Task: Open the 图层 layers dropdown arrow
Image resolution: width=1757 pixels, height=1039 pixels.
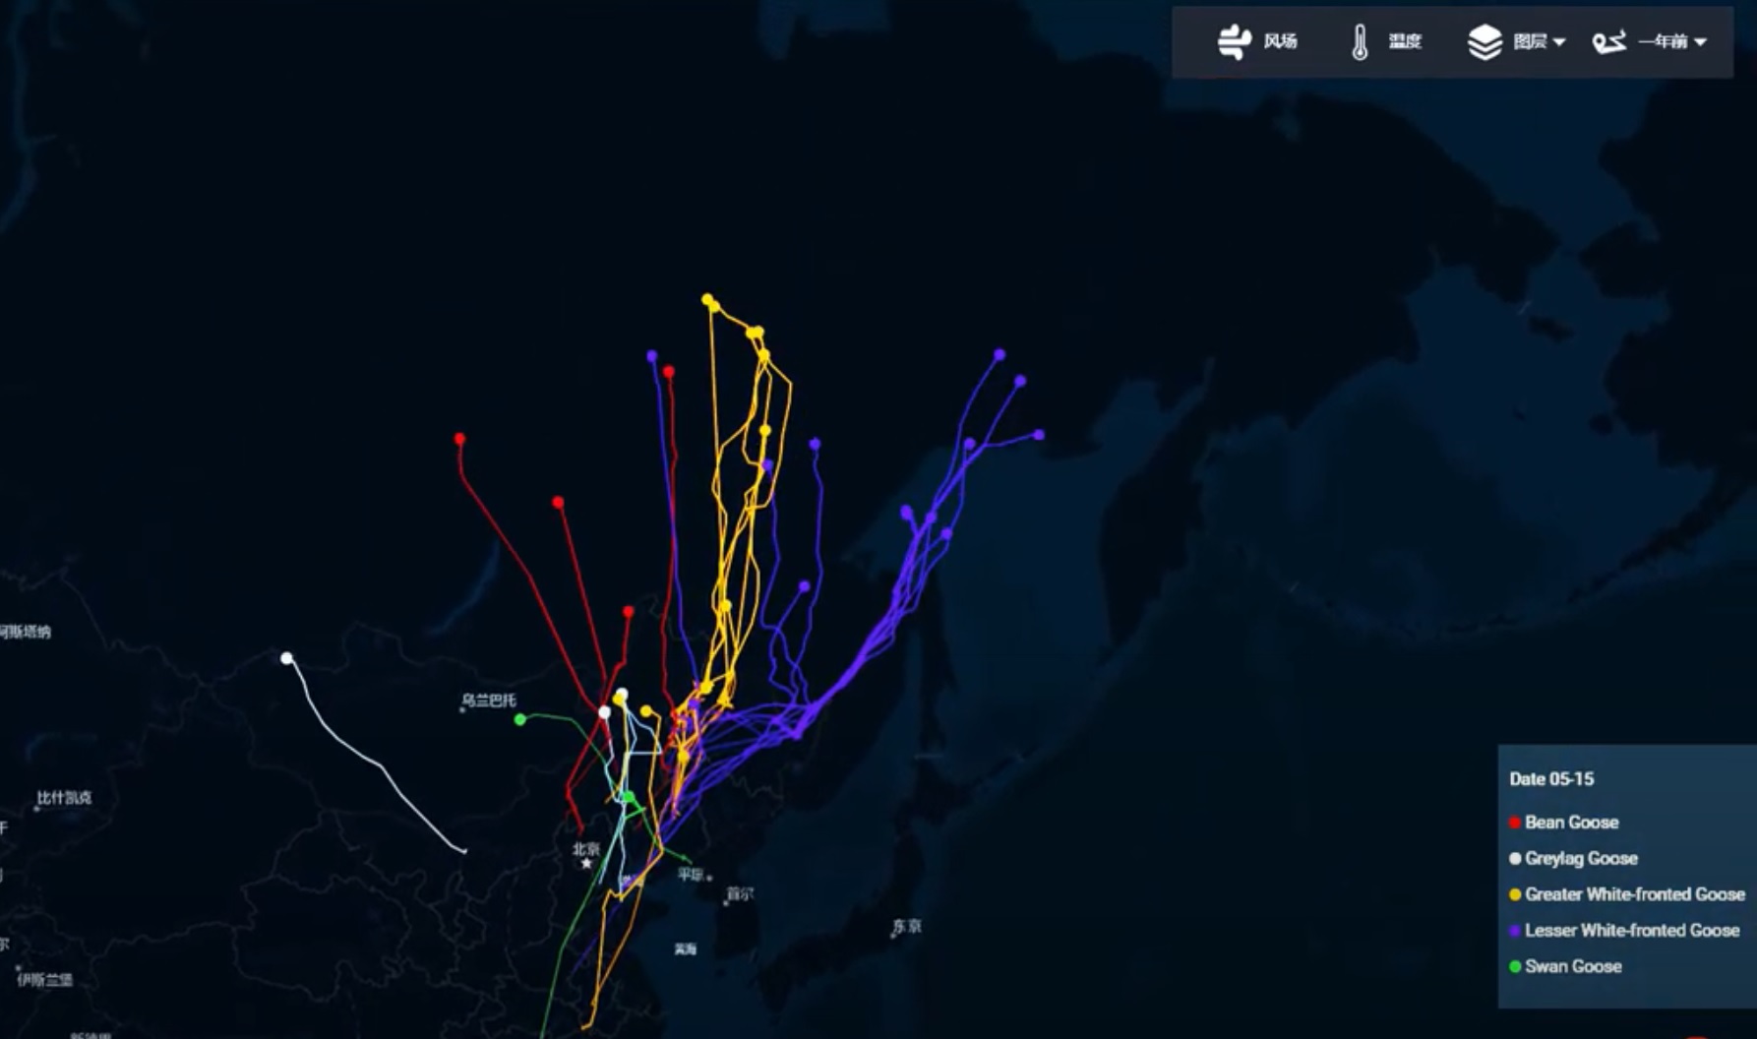Action: (x=1559, y=42)
